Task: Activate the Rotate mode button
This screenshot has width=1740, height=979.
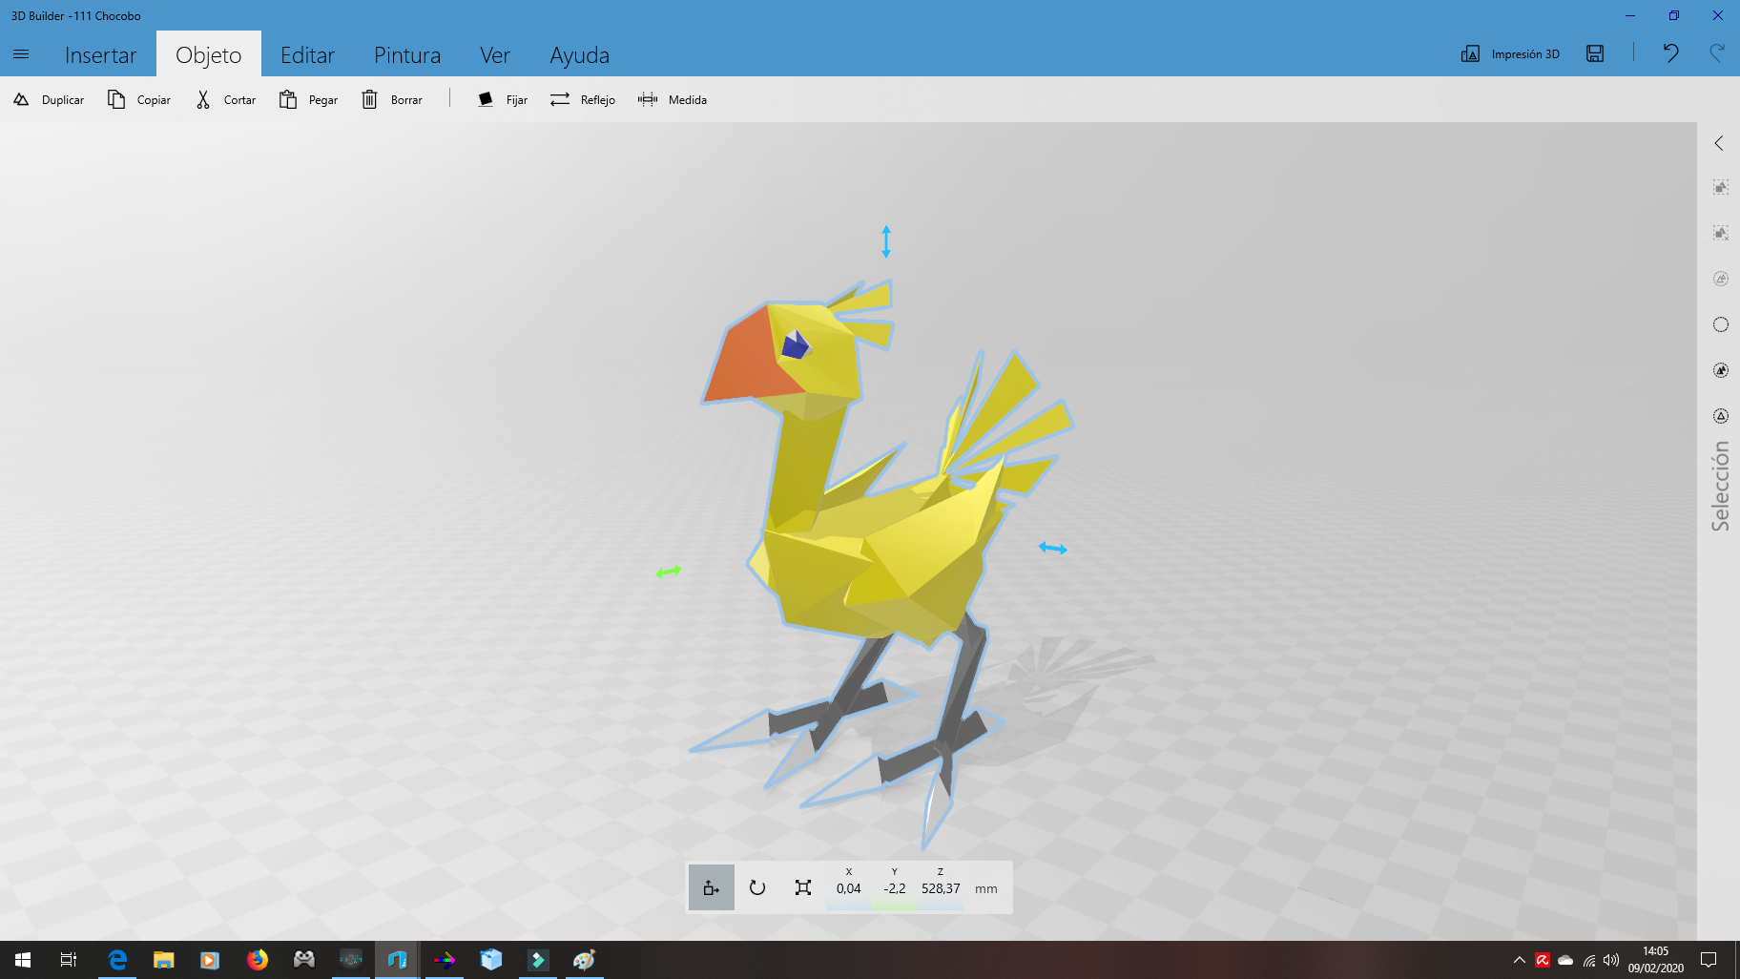Action: pyautogui.click(x=757, y=887)
